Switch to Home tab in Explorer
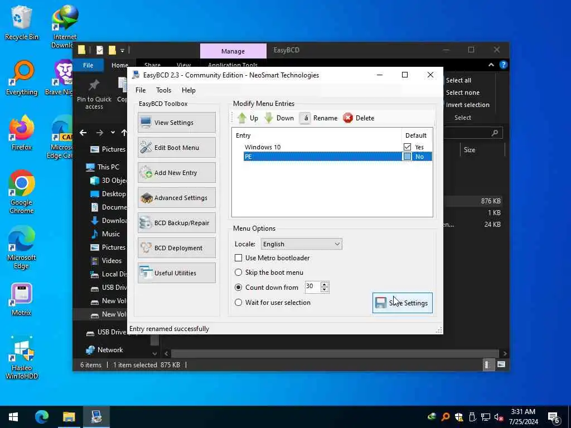 click(119, 65)
